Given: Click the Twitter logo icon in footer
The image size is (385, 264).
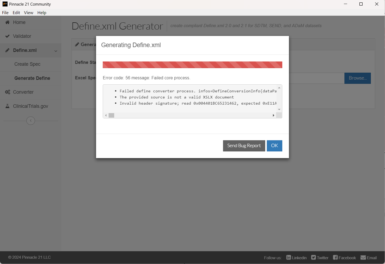Looking at the screenshot, I should (x=313, y=257).
